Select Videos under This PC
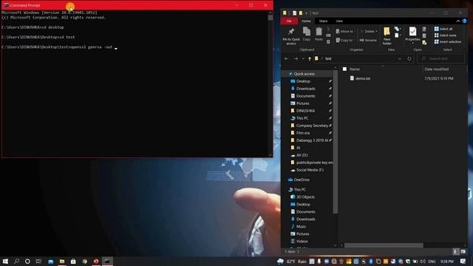473x266 pixels. tap(302, 242)
